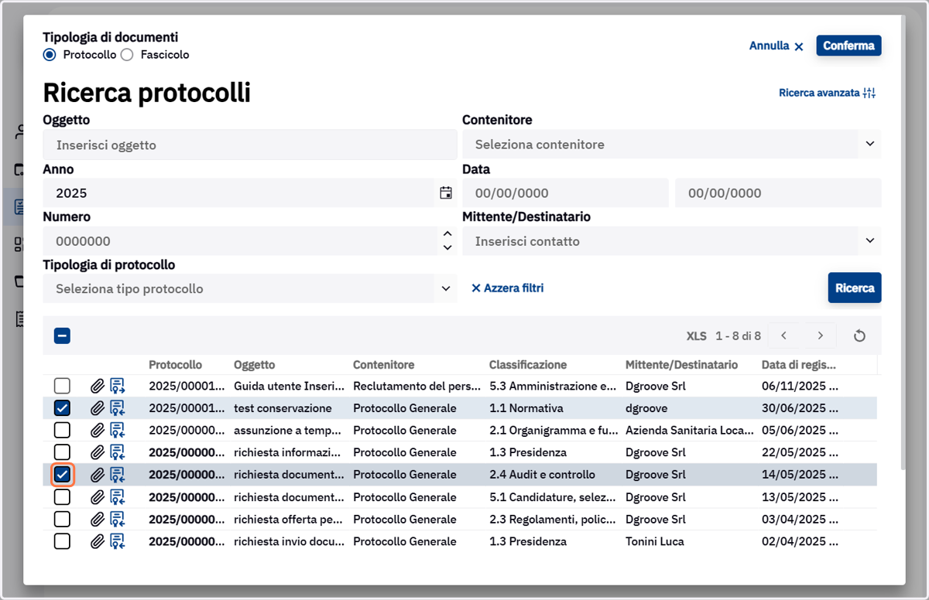Image resolution: width=929 pixels, height=600 pixels.
Task: Click protocol document icon in "Guida utente Inseri..." row
Action: (x=118, y=386)
